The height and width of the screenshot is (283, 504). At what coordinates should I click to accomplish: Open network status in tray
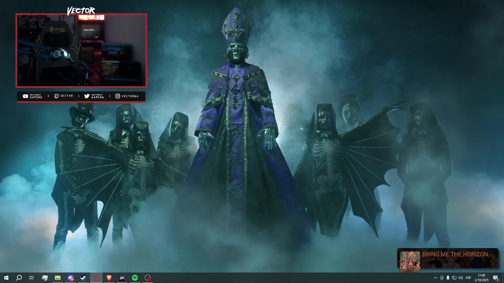(454, 278)
